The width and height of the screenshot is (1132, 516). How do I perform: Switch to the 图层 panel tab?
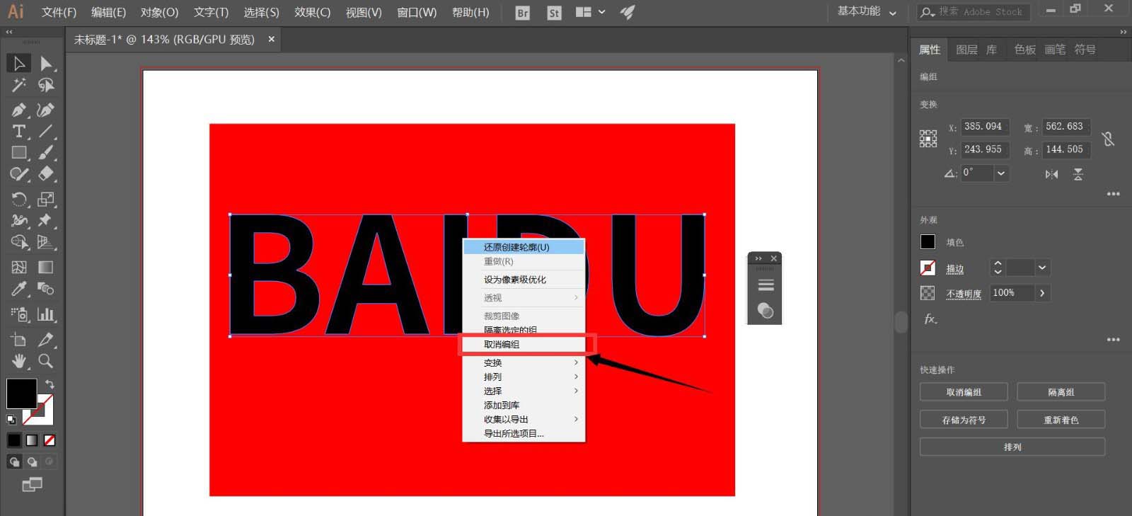[966, 50]
